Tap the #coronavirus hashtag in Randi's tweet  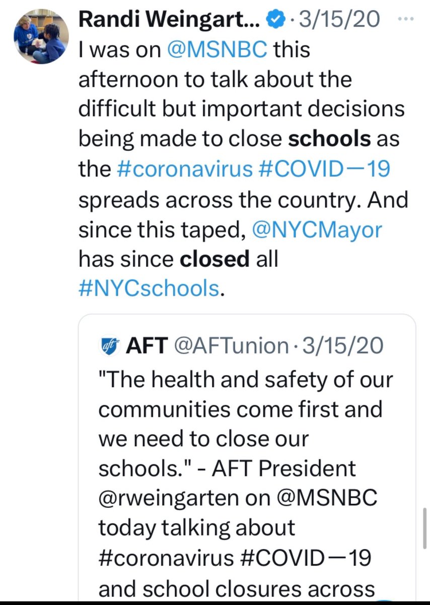(x=184, y=169)
